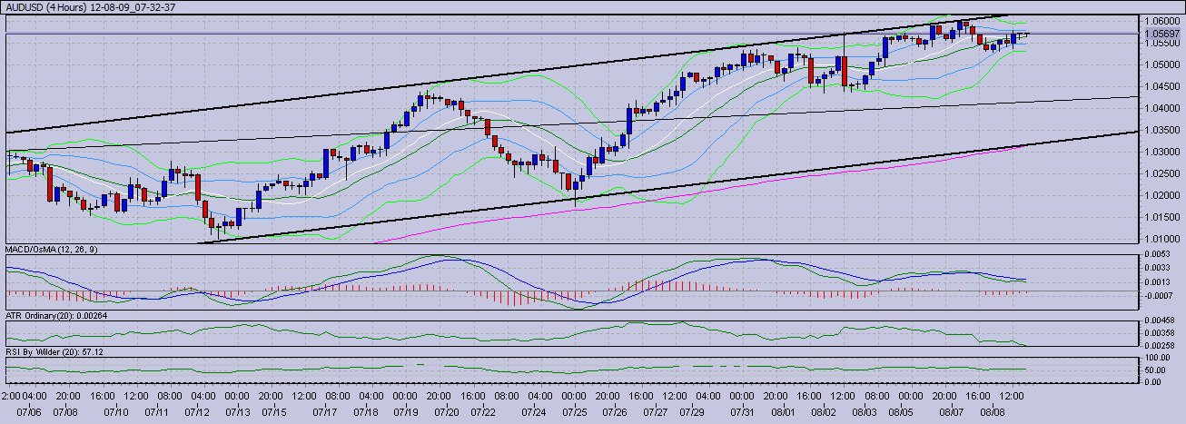This screenshot has width=1186, height=424.
Task: Click the 07/27 date label
Action: (654, 412)
